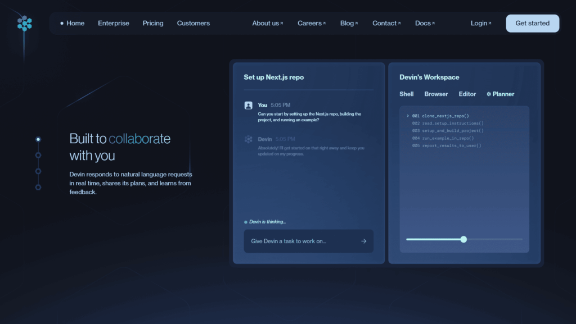Open the Pricing menu item
Screen dimensions: 576x324
click(x=153, y=24)
